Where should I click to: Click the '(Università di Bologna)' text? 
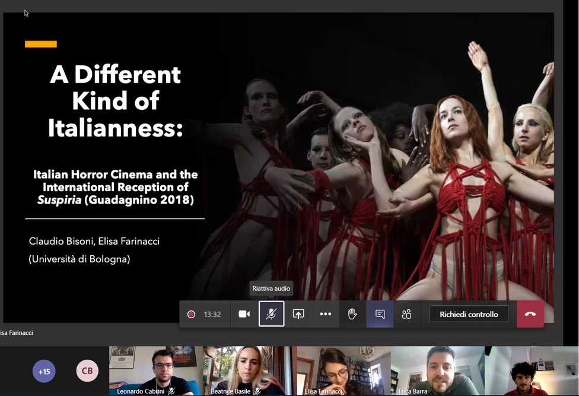click(79, 259)
